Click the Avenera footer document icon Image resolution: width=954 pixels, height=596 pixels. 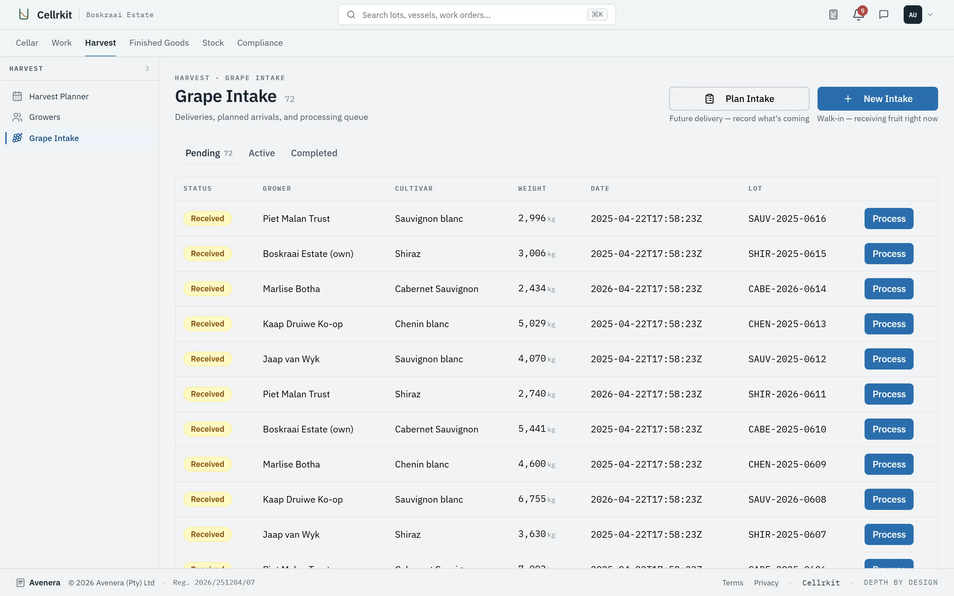pyautogui.click(x=21, y=583)
